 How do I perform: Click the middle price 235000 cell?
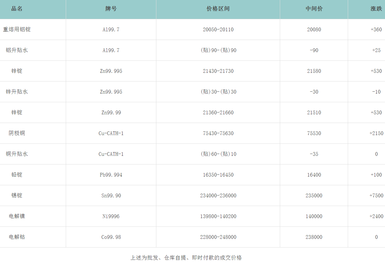coord(314,195)
